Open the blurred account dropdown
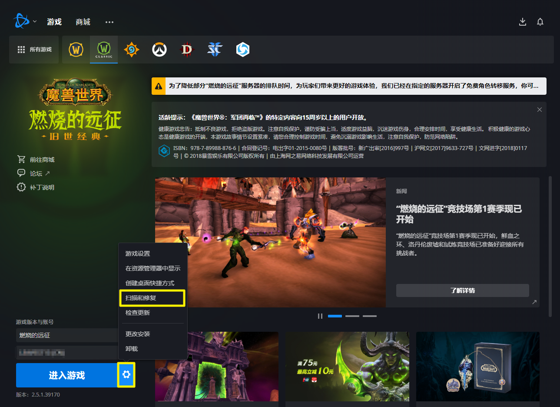Image resolution: width=560 pixels, height=407 pixels. [x=67, y=353]
